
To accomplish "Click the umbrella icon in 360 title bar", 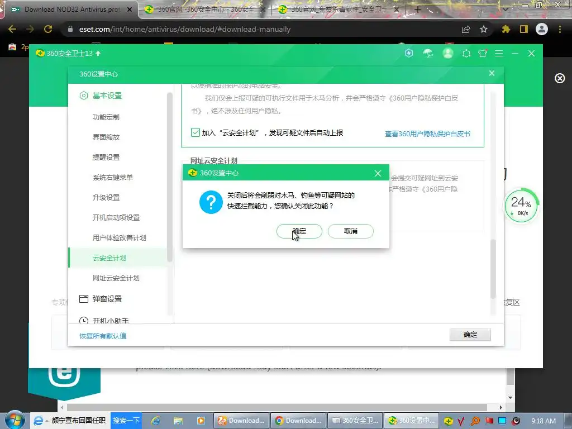I will pos(428,54).
